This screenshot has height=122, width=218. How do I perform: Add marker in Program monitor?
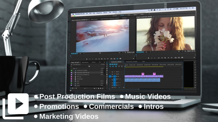148,58
